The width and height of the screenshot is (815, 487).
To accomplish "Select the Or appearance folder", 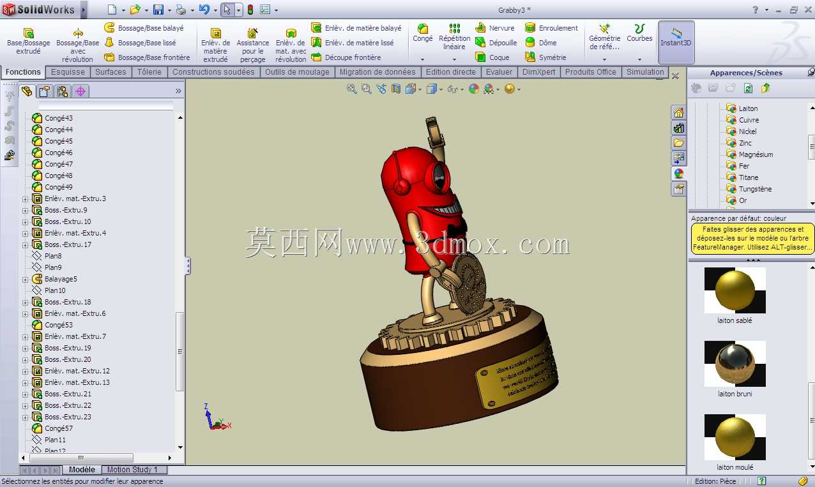I will tap(743, 200).
